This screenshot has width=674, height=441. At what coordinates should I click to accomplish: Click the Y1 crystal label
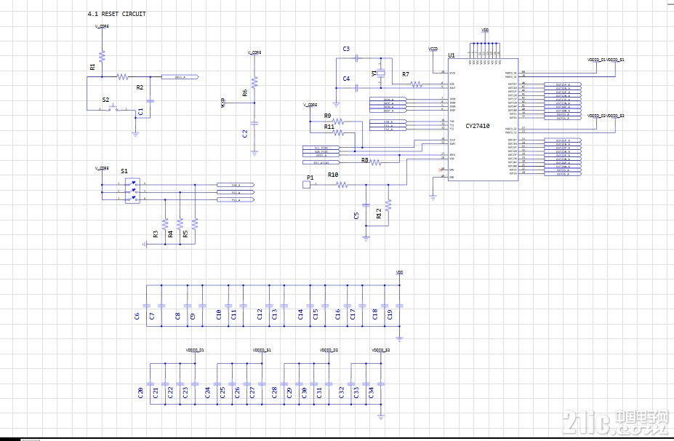coord(374,73)
